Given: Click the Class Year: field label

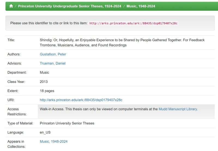Looking at the screenshot, I should point(16,82).
